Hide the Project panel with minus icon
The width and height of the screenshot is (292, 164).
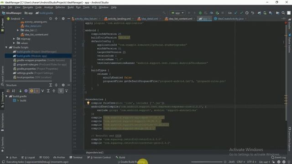[x=69, y=19]
